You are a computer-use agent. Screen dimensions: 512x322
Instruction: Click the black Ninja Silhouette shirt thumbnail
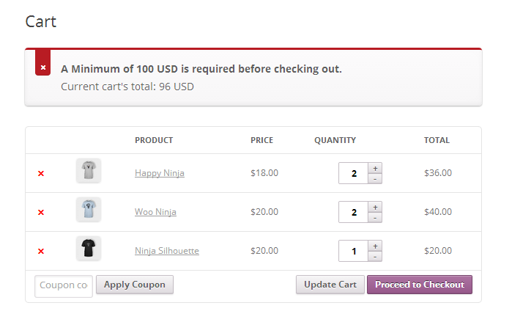pos(89,248)
